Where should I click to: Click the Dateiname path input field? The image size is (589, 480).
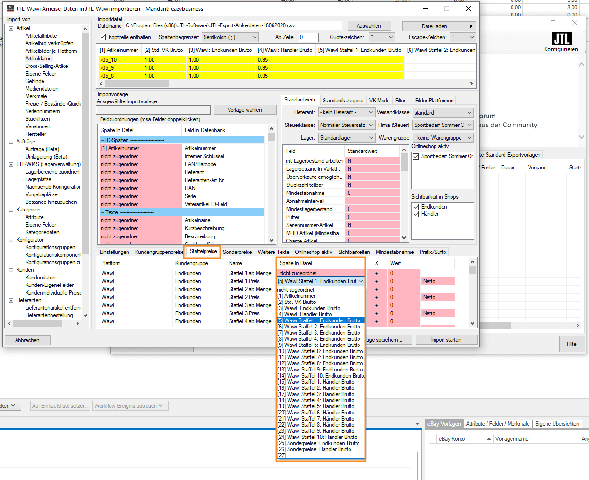pos(234,25)
